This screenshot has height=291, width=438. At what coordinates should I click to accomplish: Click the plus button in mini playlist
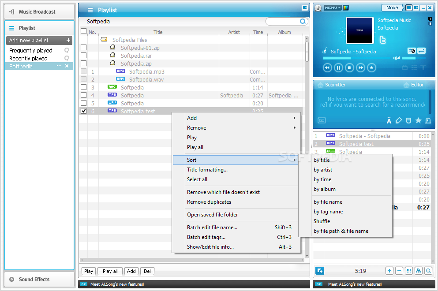point(389,271)
